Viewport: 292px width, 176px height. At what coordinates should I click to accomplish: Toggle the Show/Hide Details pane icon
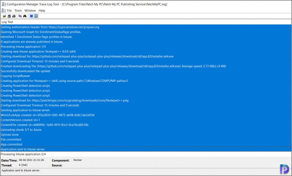point(36,16)
